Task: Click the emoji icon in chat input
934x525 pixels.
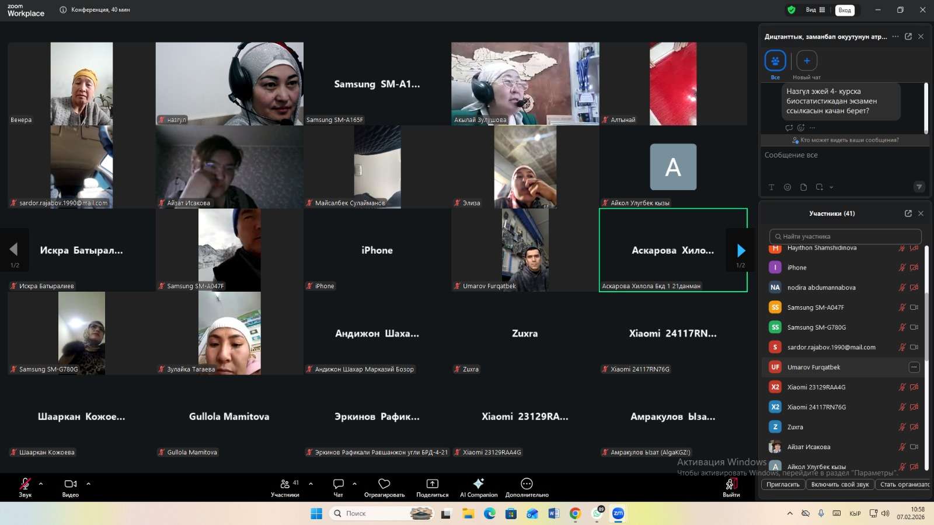Action: [787, 187]
